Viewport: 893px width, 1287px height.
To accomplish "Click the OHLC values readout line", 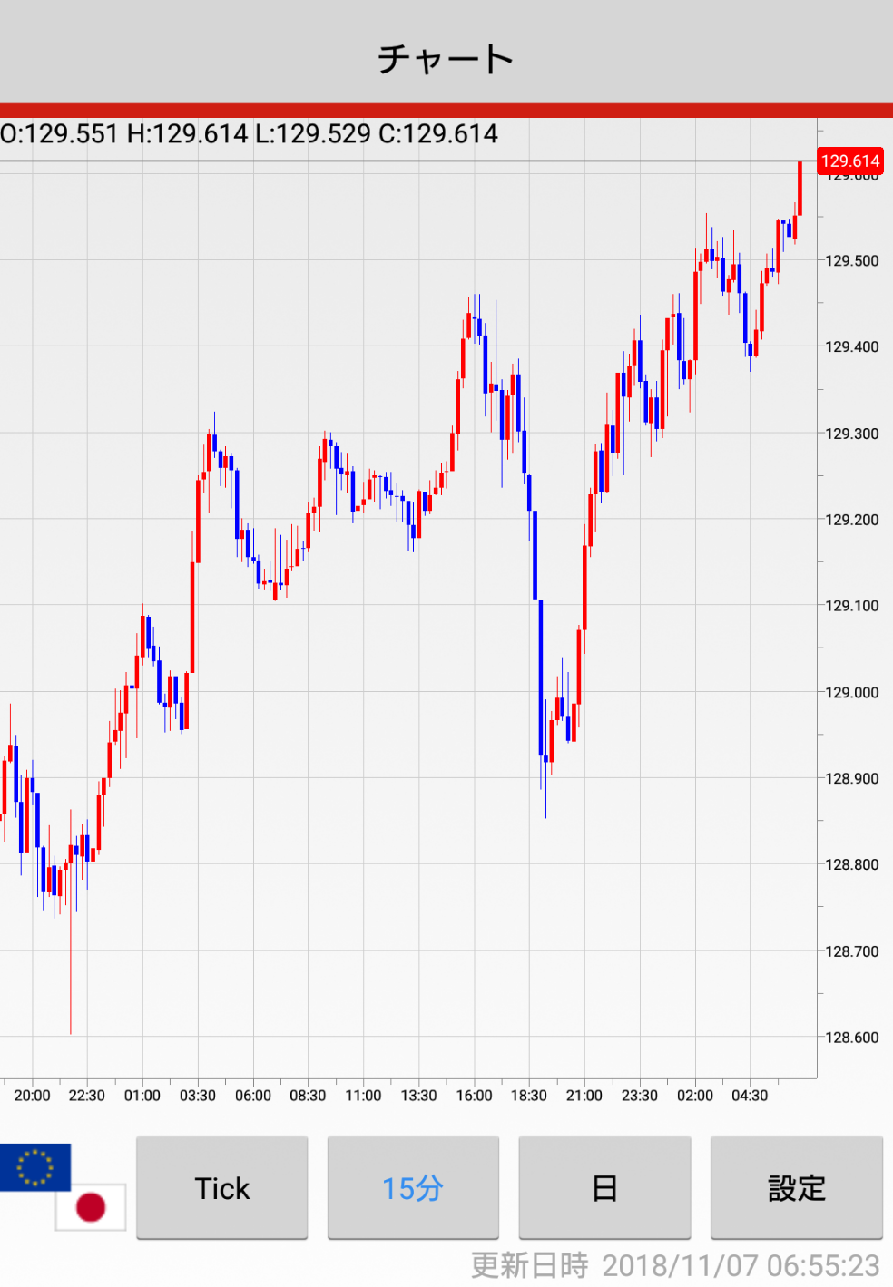I will 250,134.
